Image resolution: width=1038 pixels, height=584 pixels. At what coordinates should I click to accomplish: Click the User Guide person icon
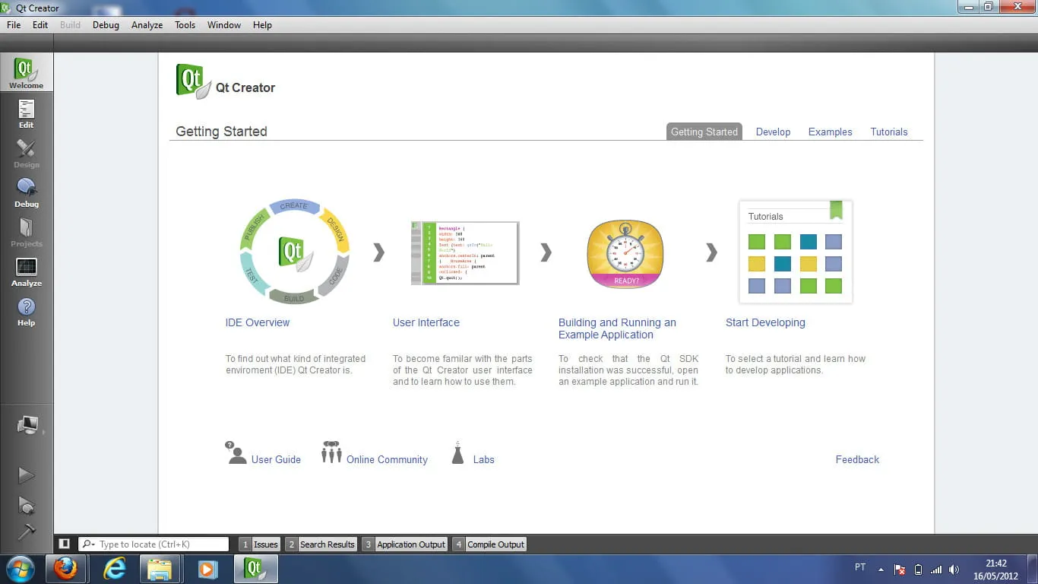tap(236, 452)
